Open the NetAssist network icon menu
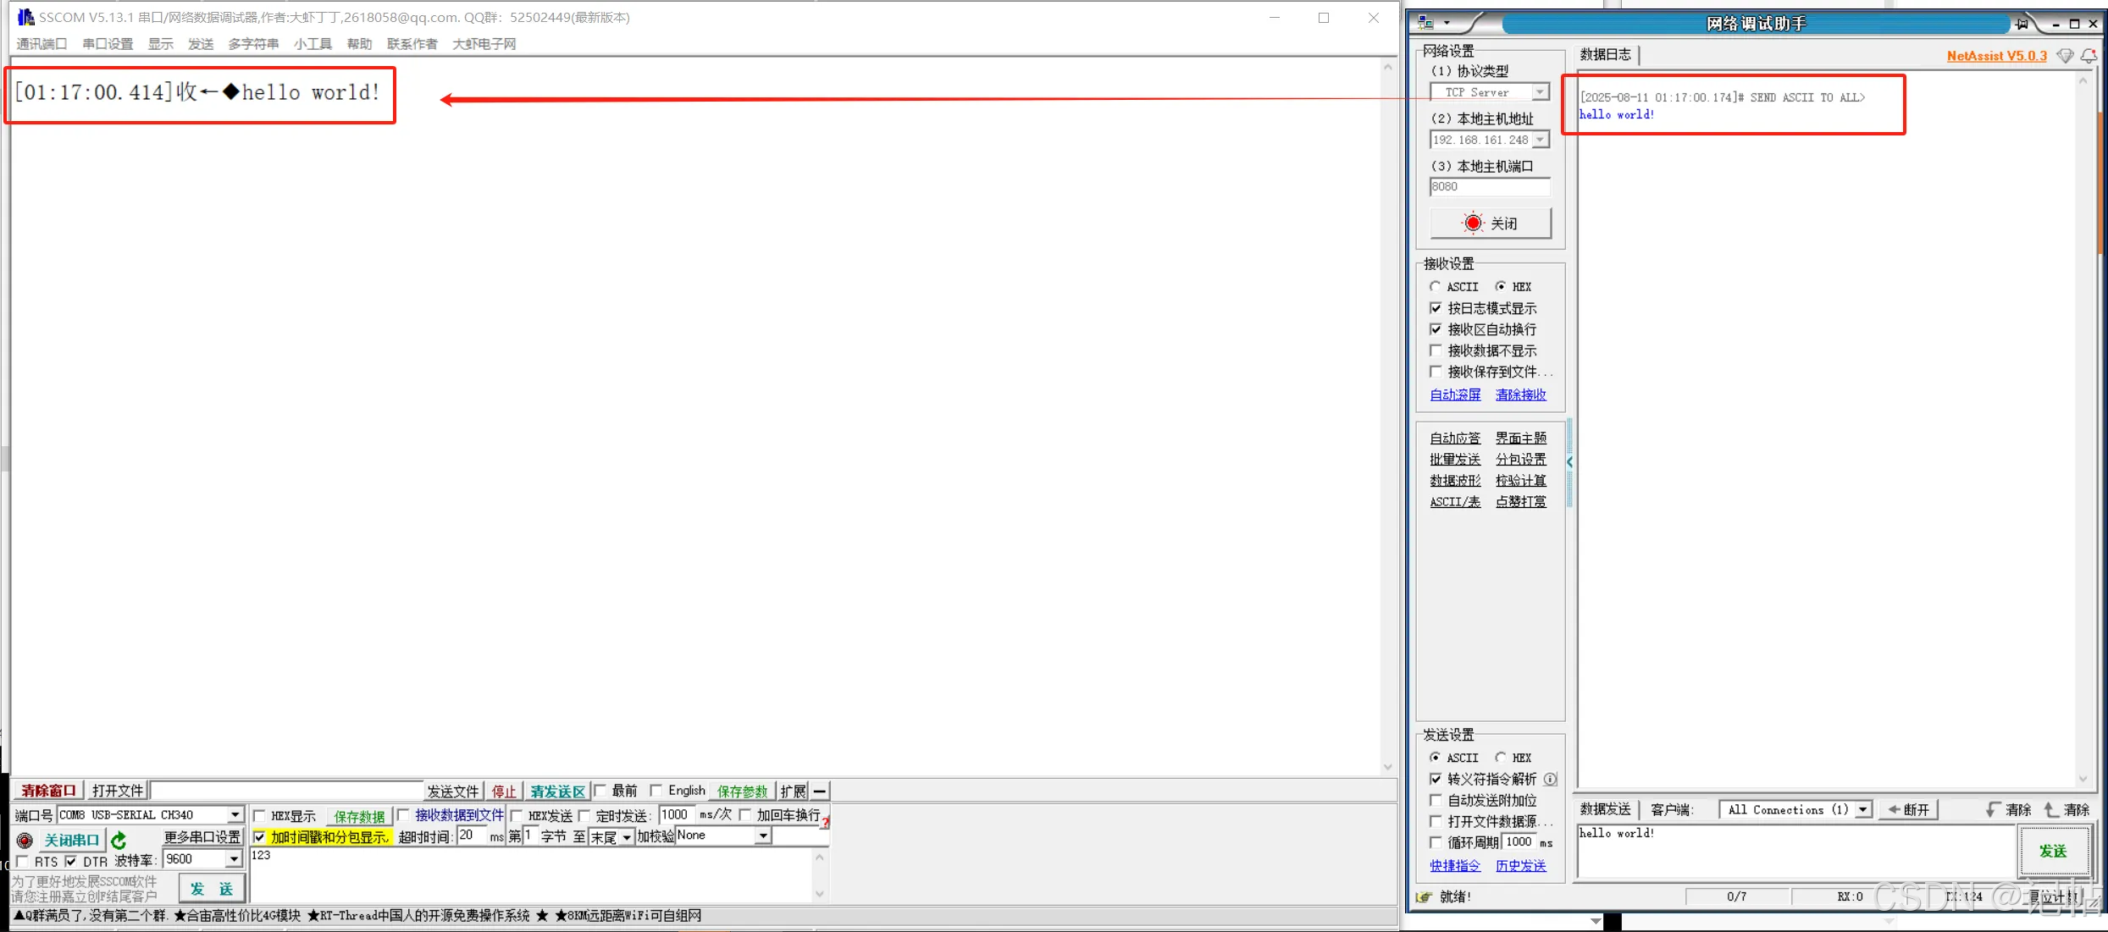 point(1434,23)
